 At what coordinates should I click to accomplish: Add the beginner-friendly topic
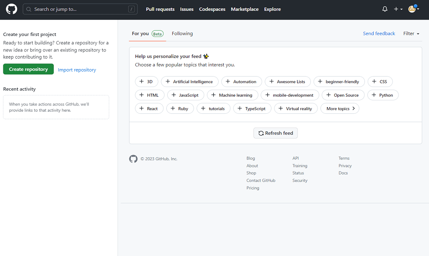[x=339, y=82]
